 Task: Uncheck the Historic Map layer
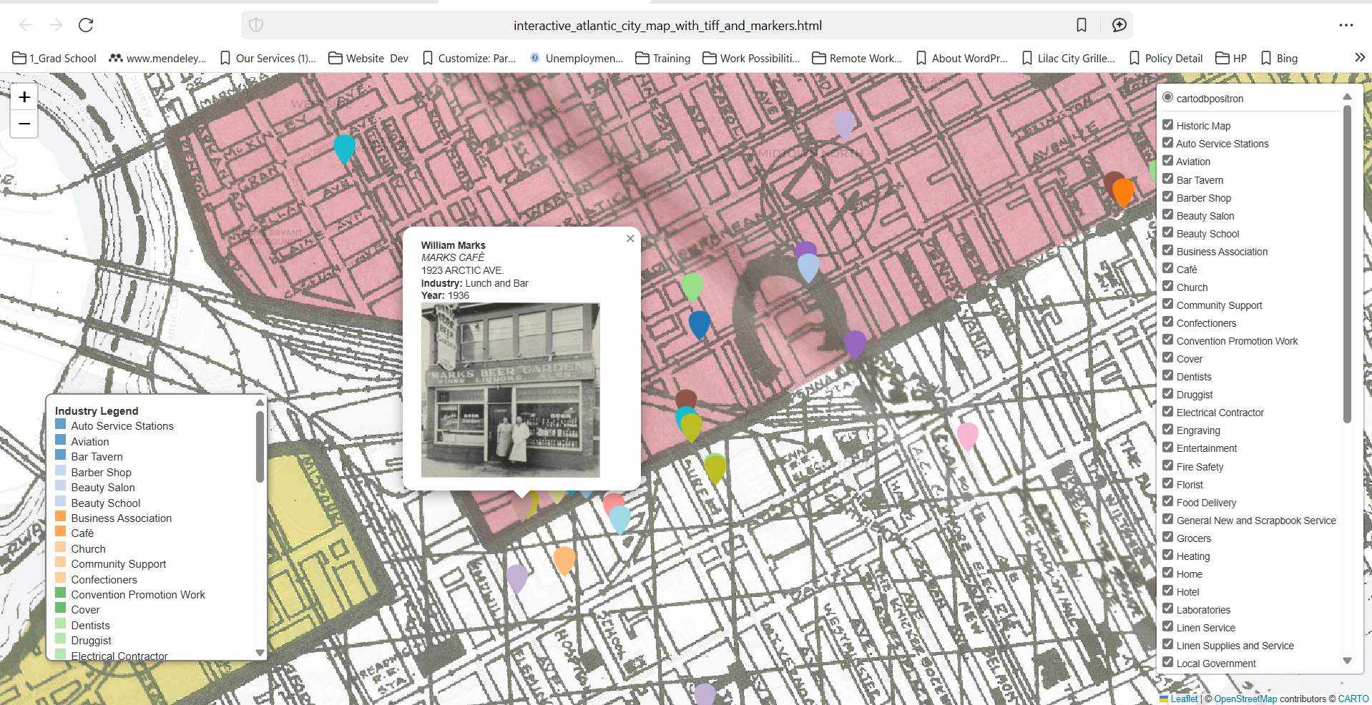coord(1168,124)
